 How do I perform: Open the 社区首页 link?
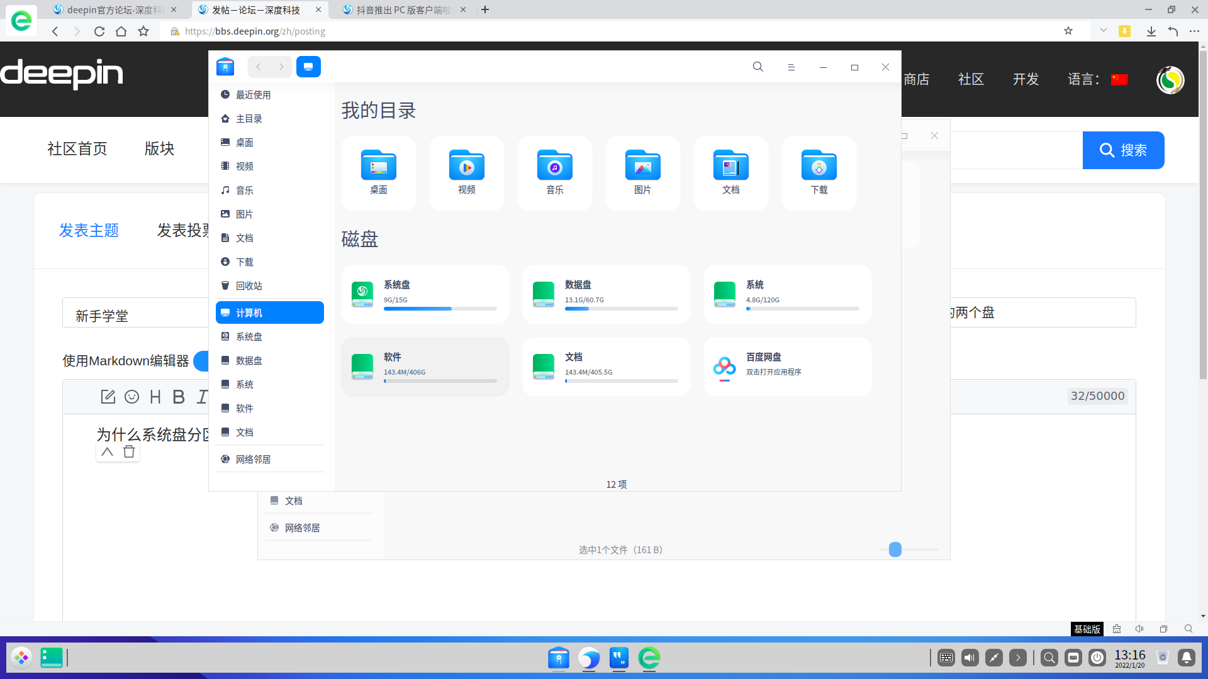click(x=77, y=149)
